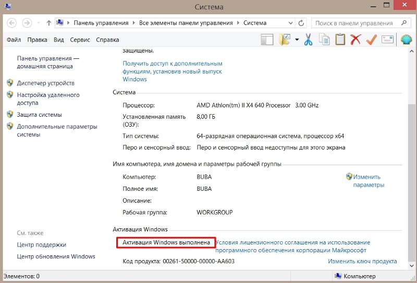Click the shield icon beside Защита системы
This screenshot has width=417, height=283.
(10, 114)
